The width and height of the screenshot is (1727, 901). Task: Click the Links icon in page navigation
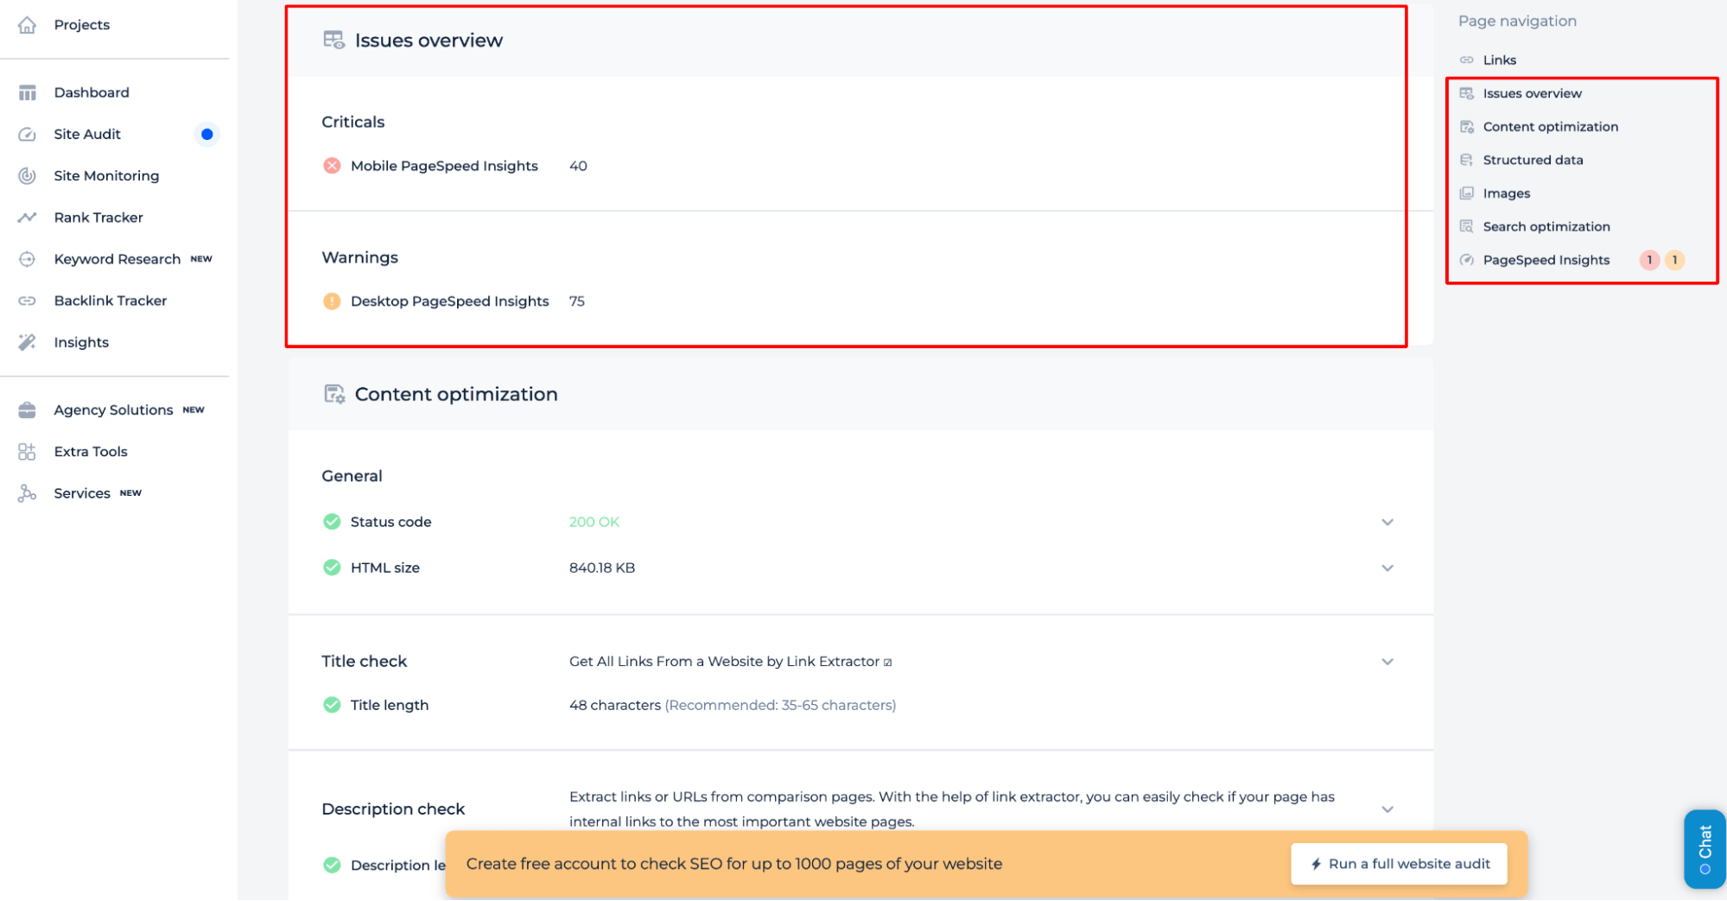[x=1467, y=60]
